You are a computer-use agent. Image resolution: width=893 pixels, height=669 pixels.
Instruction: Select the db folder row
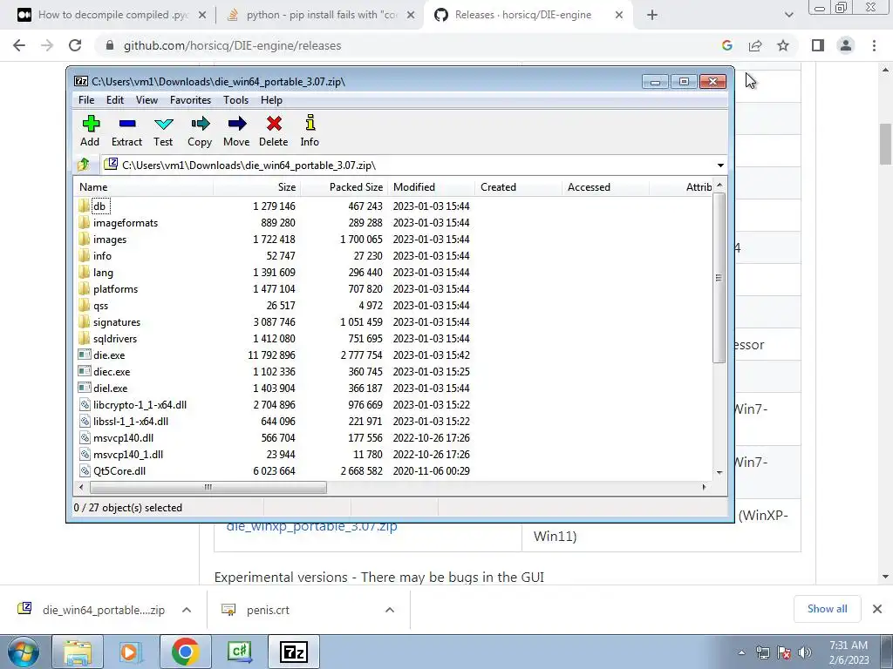point(393,206)
